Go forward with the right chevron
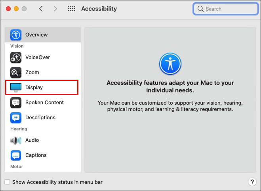This screenshot has width=261, height=191. coord(55,9)
